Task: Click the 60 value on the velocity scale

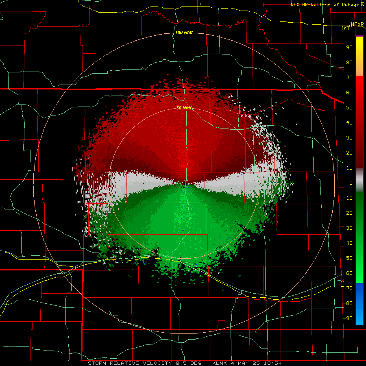Action: point(349,93)
